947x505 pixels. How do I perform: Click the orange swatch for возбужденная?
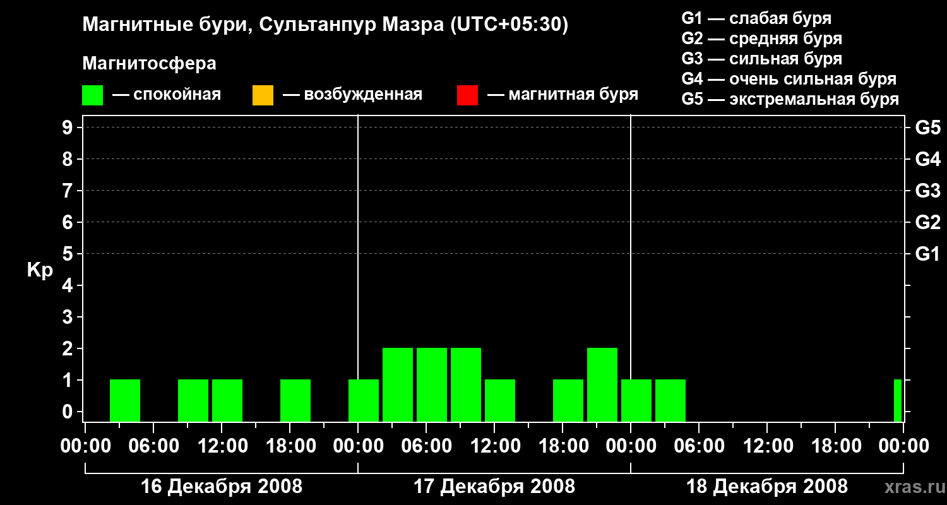click(x=263, y=95)
